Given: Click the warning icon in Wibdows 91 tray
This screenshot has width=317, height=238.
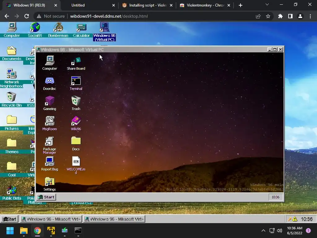Looking at the screenshot, I should 295,219.
